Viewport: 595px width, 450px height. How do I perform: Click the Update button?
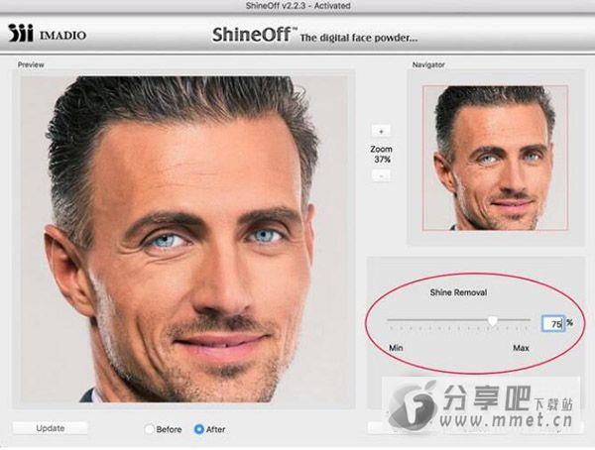51,428
